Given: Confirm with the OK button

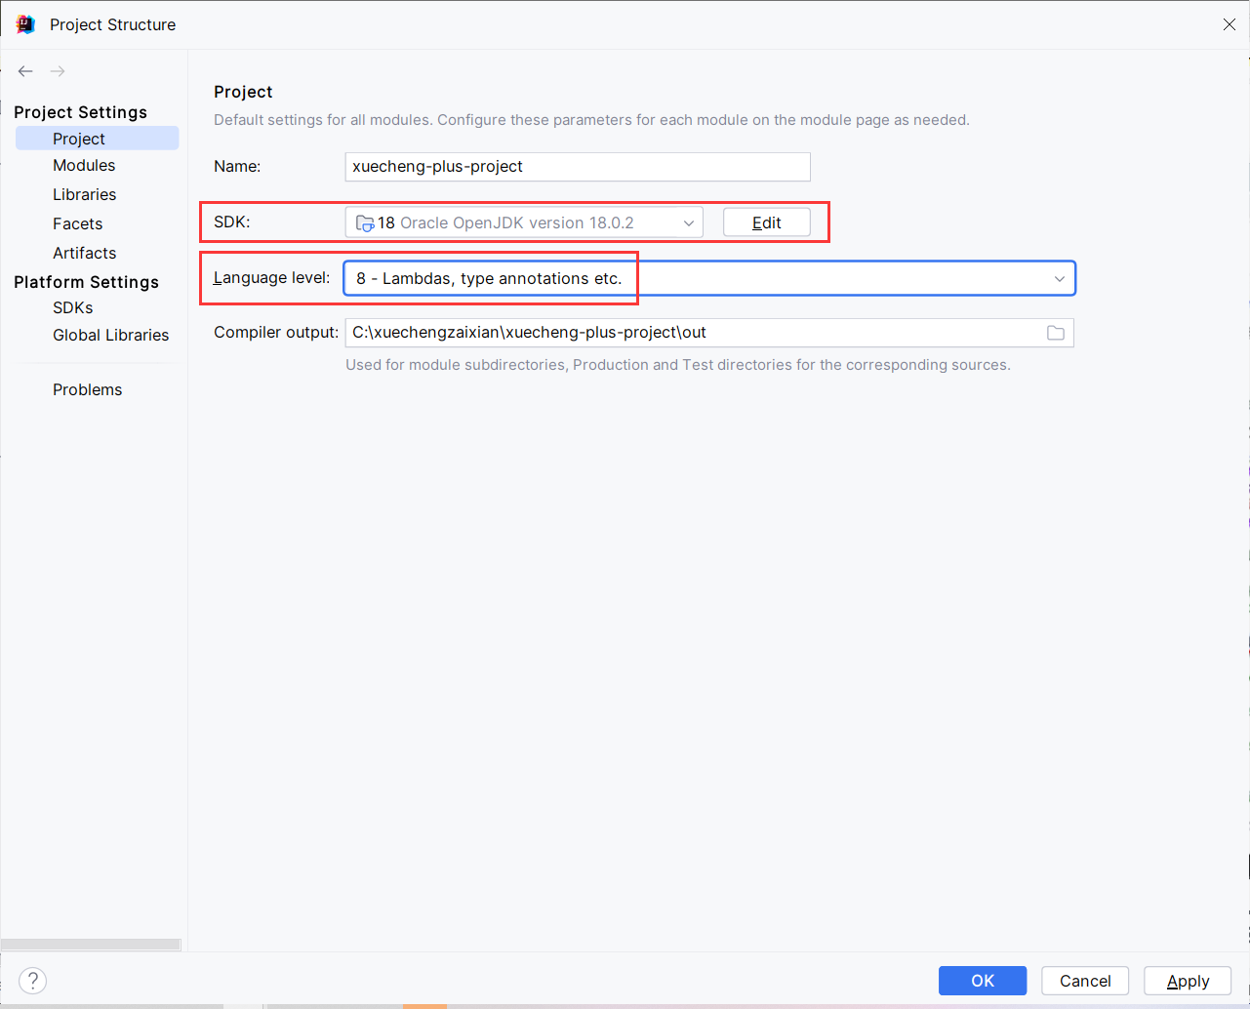Looking at the screenshot, I should tap(983, 981).
